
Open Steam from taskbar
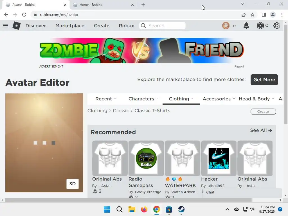(181, 209)
